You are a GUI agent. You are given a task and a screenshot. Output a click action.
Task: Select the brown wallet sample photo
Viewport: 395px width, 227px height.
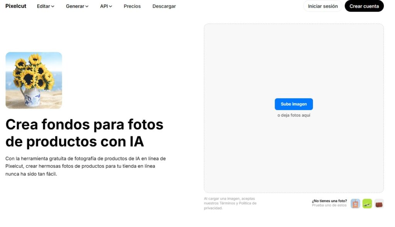379,204
